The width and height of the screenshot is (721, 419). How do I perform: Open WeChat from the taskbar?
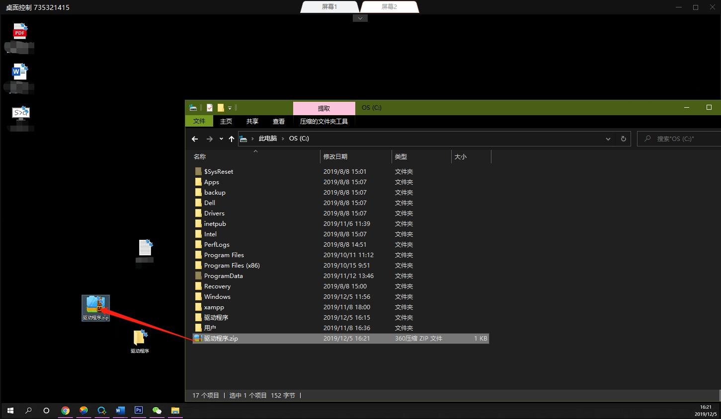[157, 411]
